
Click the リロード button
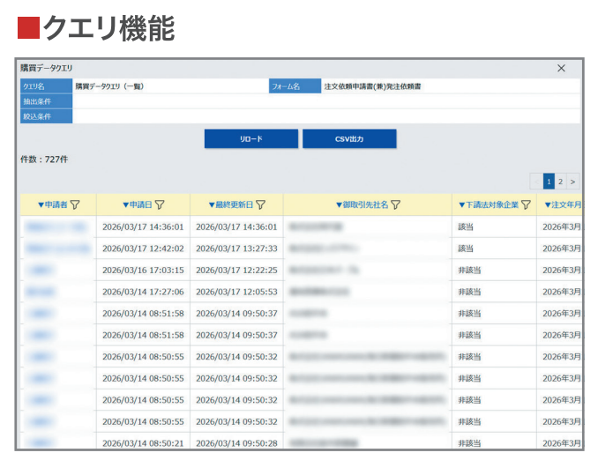251,138
